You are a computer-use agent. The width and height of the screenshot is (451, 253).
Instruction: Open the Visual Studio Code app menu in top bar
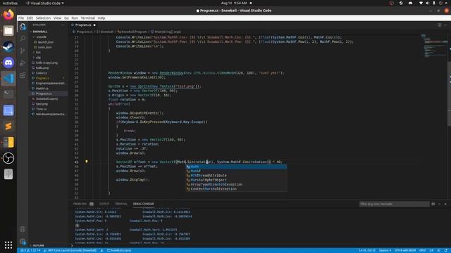click(x=45, y=3)
